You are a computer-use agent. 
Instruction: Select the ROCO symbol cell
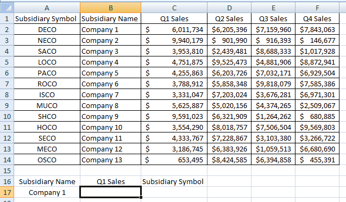point(47,84)
